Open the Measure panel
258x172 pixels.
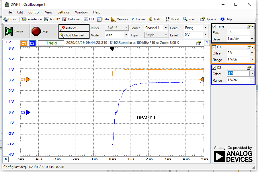(x=120, y=19)
